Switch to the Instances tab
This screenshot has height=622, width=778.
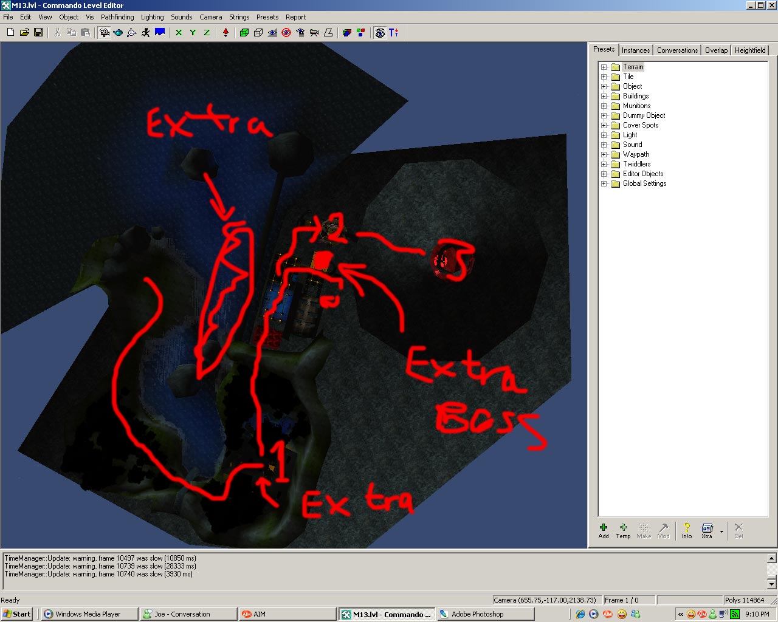pos(636,50)
